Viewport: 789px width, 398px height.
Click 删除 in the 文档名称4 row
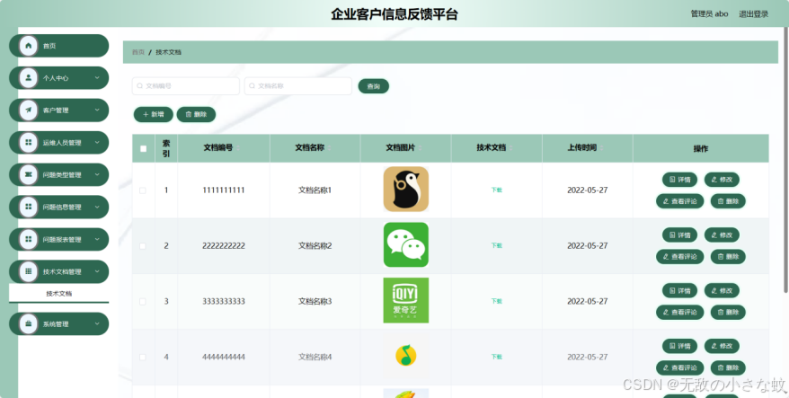[x=728, y=367]
